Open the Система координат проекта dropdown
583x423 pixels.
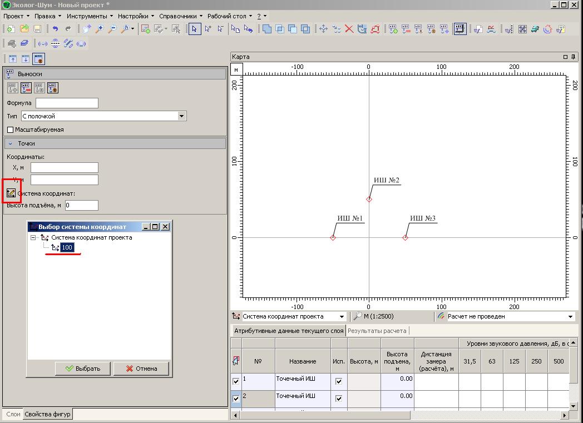[x=342, y=316]
